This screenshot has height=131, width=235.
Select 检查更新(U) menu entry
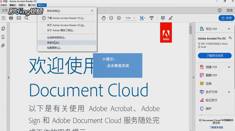pos(67,48)
